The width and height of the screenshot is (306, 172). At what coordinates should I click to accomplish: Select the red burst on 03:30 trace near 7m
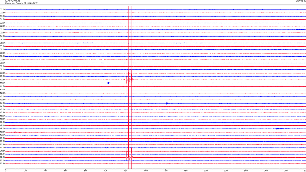[76, 33]
